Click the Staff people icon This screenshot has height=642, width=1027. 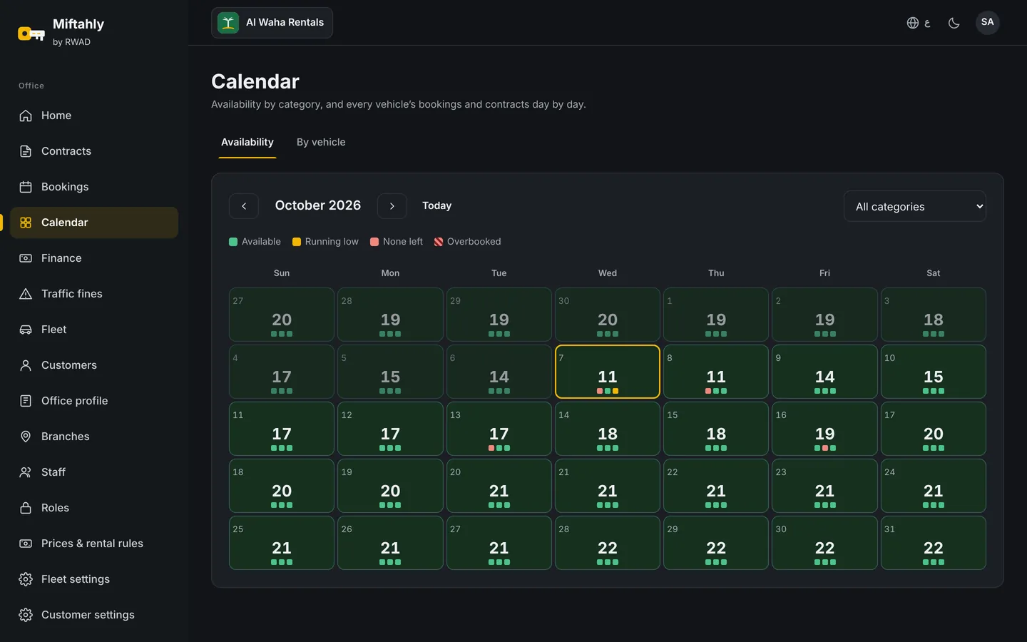click(x=26, y=472)
